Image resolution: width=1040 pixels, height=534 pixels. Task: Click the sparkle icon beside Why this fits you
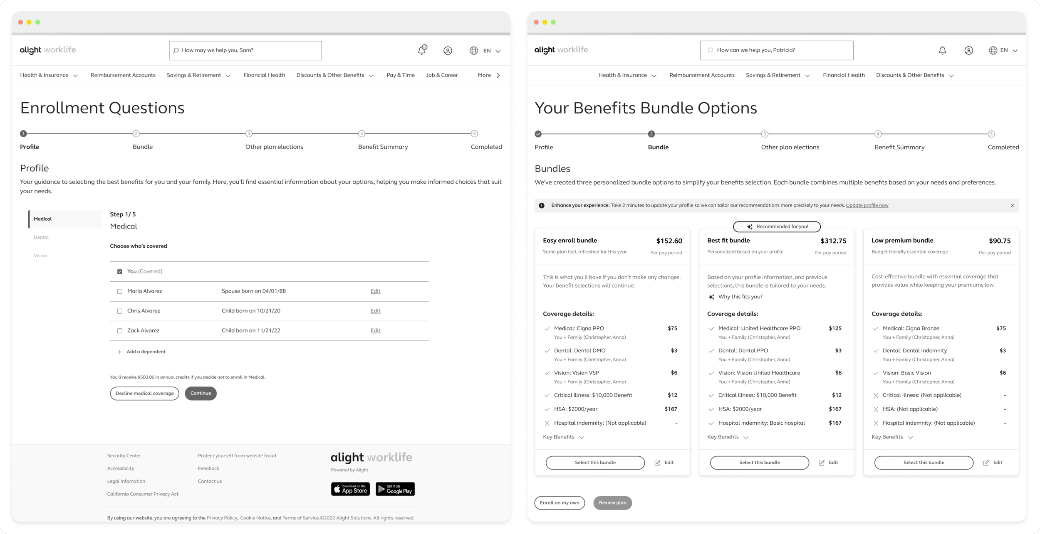click(x=711, y=297)
